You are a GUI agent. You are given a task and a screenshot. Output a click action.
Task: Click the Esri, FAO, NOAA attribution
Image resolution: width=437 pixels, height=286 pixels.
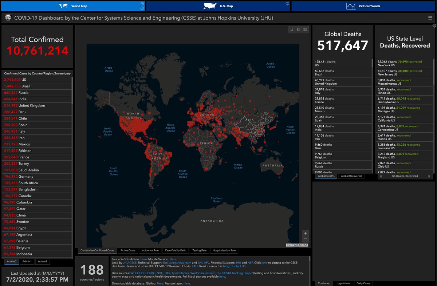pyautogui.click(x=297, y=245)
